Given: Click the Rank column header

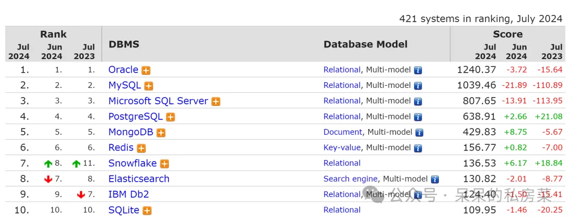Looking at the screenshot, I should pyautogui.click(x=53, y=34).
